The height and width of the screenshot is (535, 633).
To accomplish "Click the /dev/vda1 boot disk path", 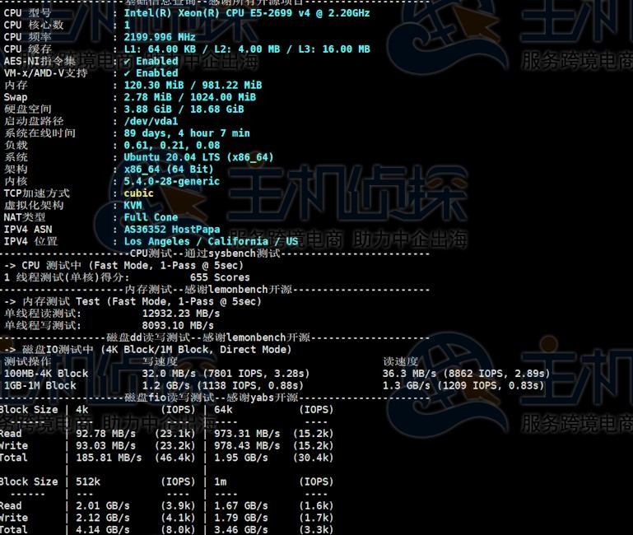I will (x=151, y=121).
